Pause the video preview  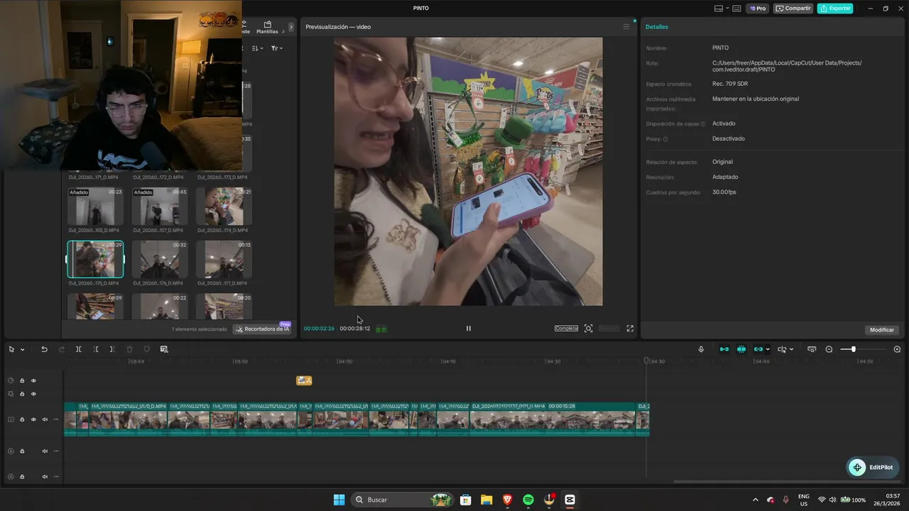pos(469,329)
